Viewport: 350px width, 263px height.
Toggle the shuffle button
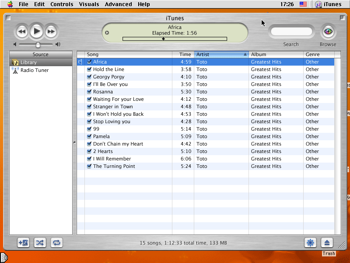point(40,243)
